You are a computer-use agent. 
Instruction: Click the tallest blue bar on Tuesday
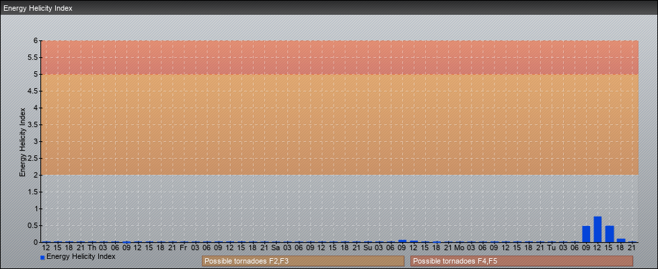pyautogui.click(x=597, y=229)
